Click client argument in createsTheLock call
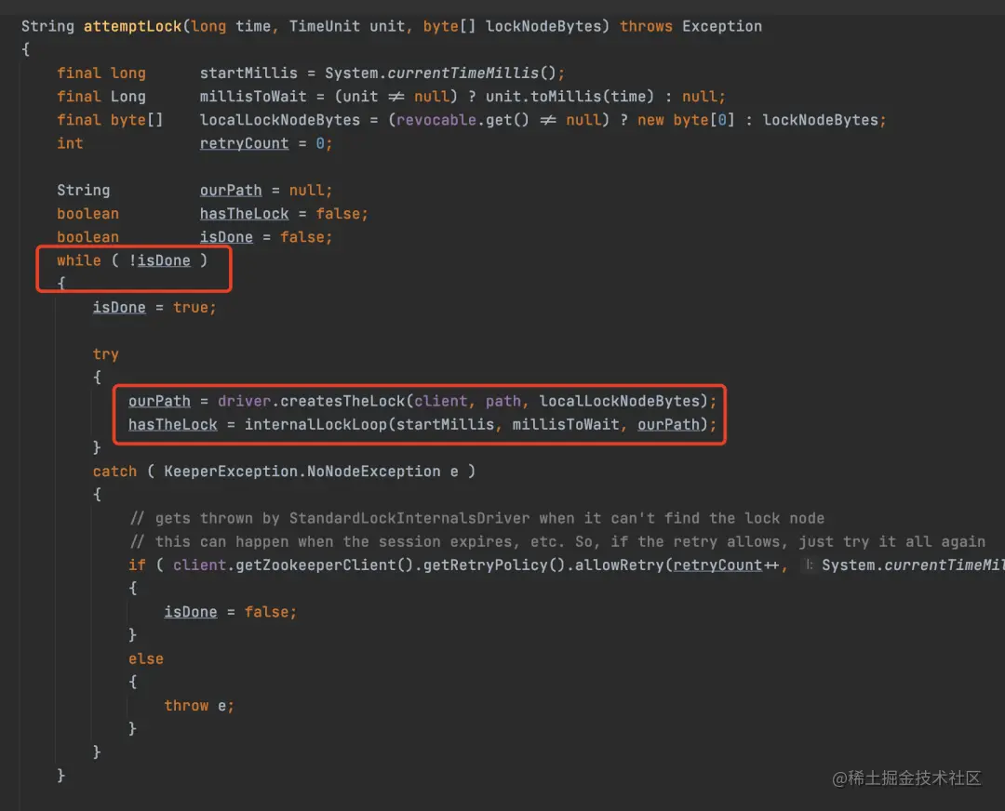 point(440,401)
